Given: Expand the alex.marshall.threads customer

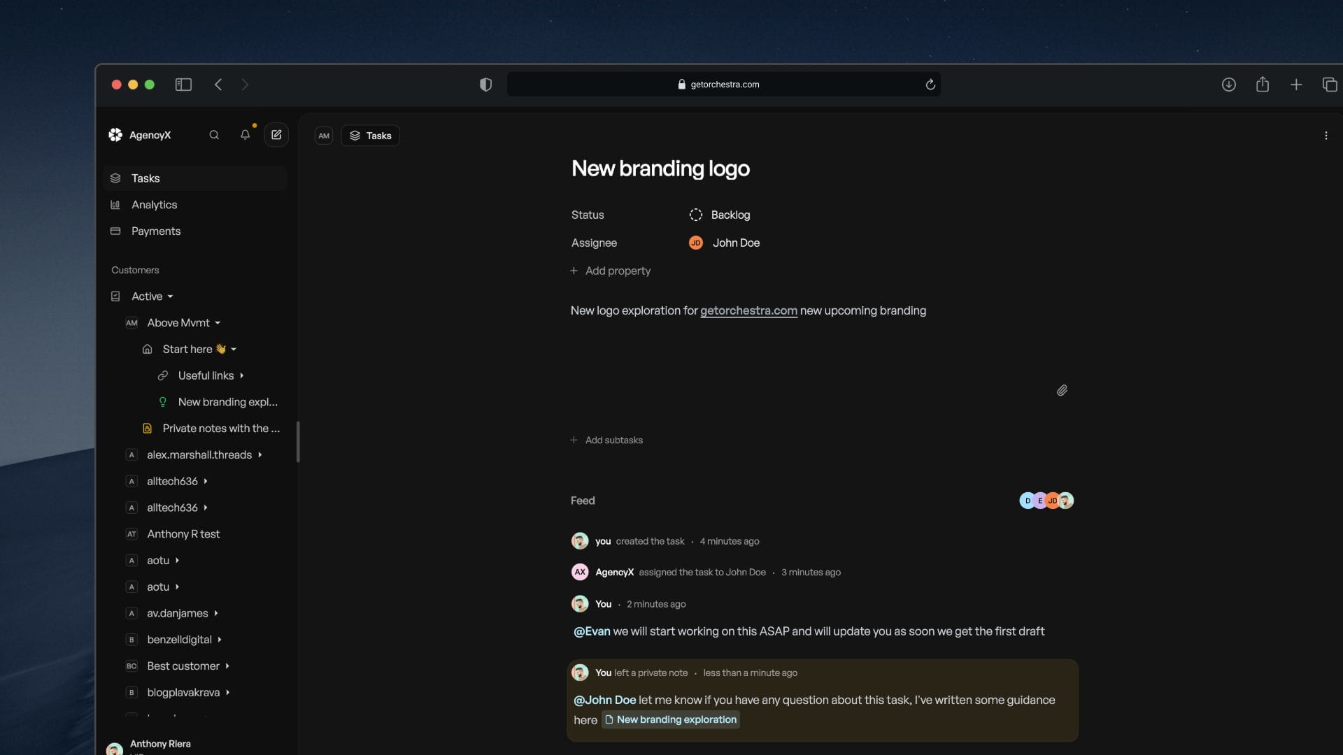Looking at the screenshot, I should 260,455.
